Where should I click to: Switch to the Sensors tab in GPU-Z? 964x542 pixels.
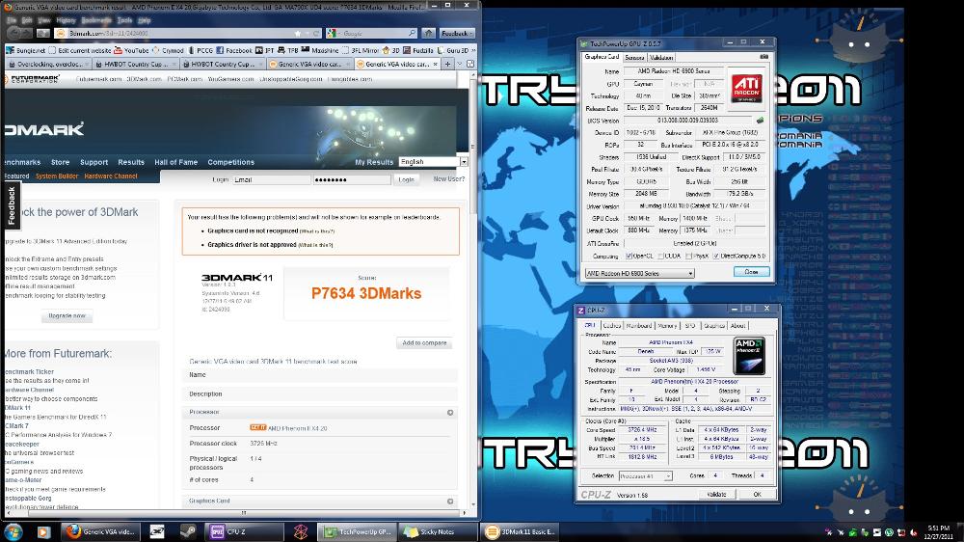tap(634, 57)
